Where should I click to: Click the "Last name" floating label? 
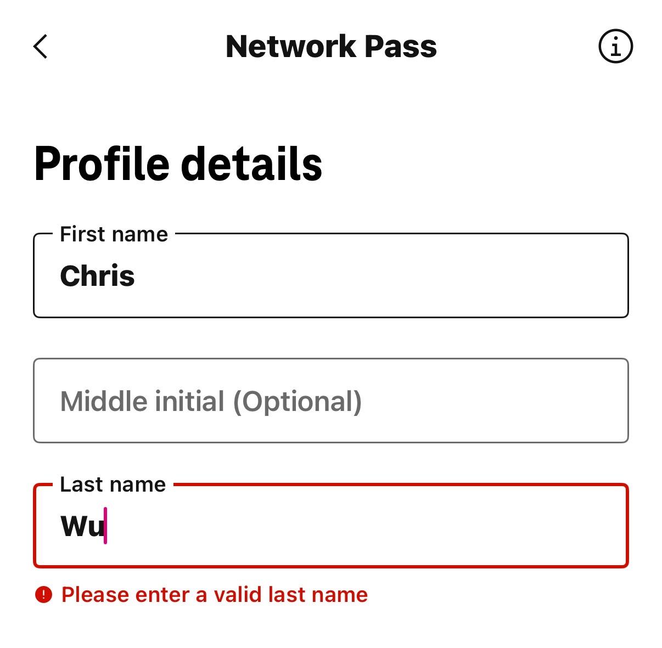(x=113, y=484)
